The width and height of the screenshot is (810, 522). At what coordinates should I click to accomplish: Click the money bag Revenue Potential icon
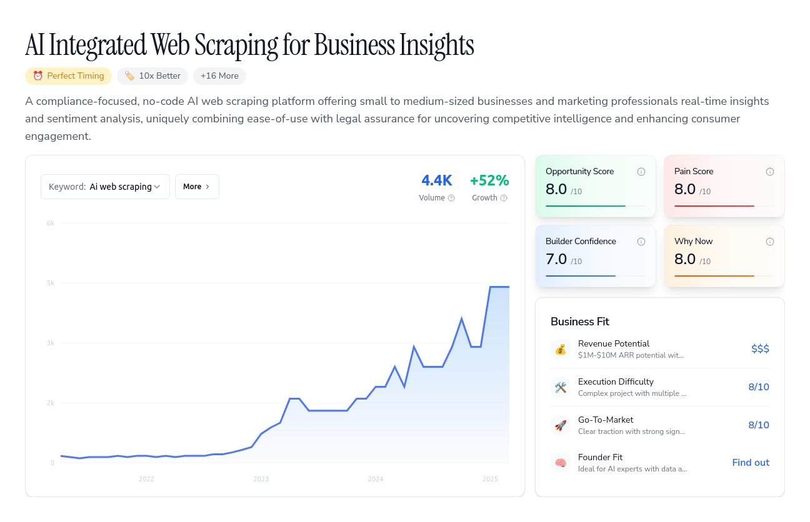(561, 349)
